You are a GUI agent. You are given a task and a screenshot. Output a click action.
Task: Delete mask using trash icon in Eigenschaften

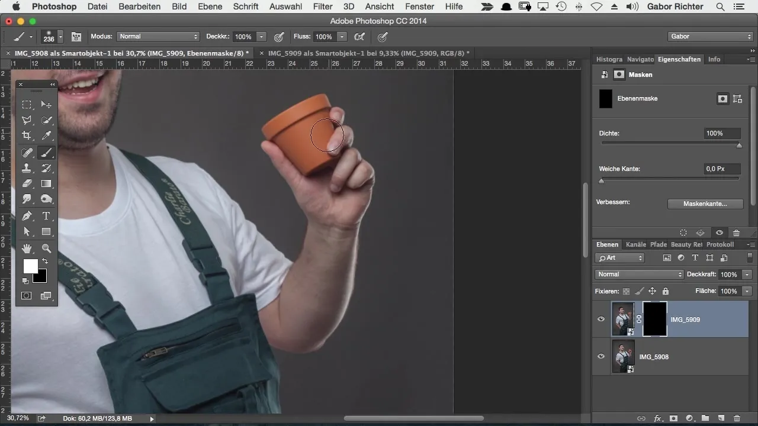tap(736, 233)
